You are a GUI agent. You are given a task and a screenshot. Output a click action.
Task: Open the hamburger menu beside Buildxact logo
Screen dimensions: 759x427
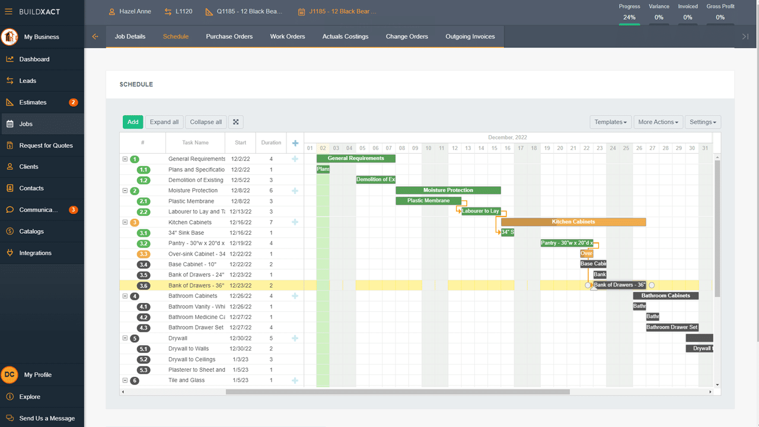click(8, 11)
